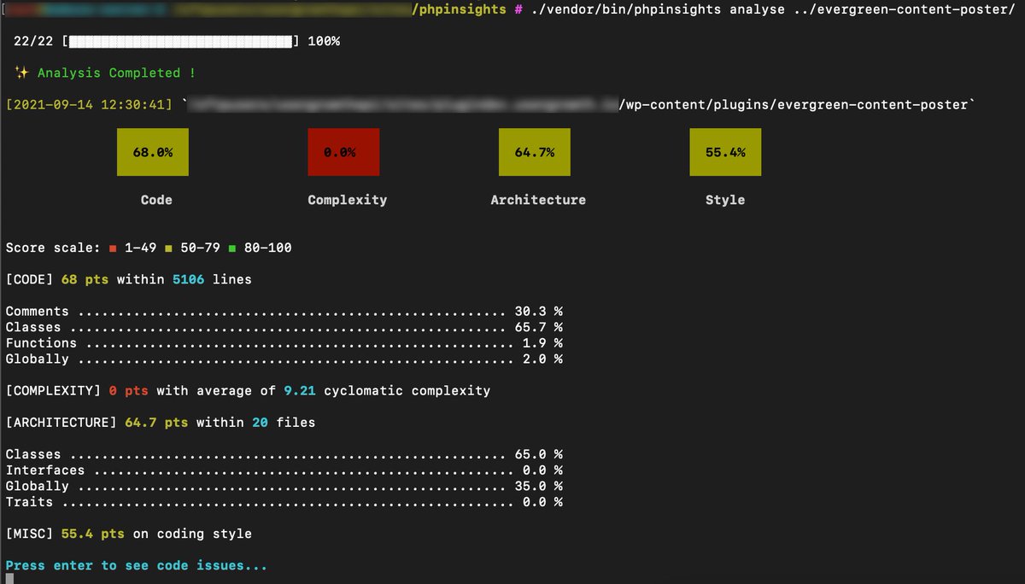Click the '/phpinsights' prompt directory
Screen dimensions: 1025x584
click(x=459, y=9)
